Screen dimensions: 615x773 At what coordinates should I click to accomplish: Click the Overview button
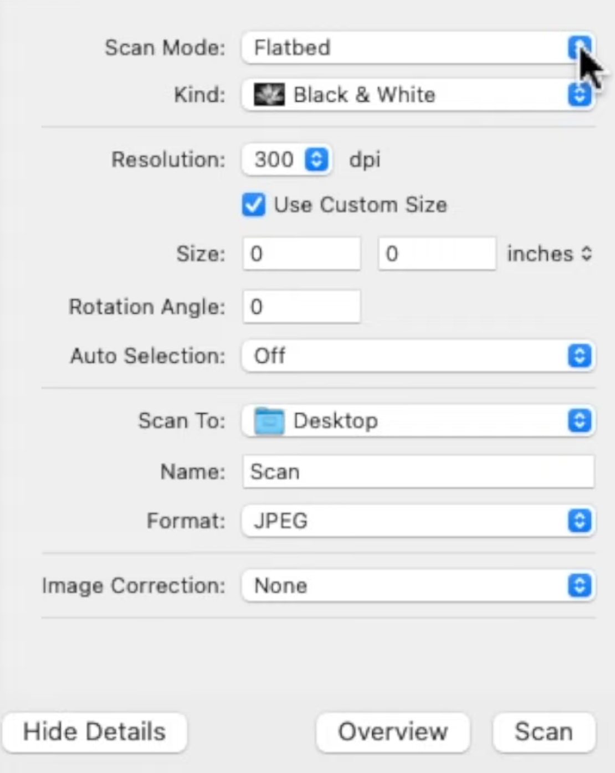coord(392,731)
